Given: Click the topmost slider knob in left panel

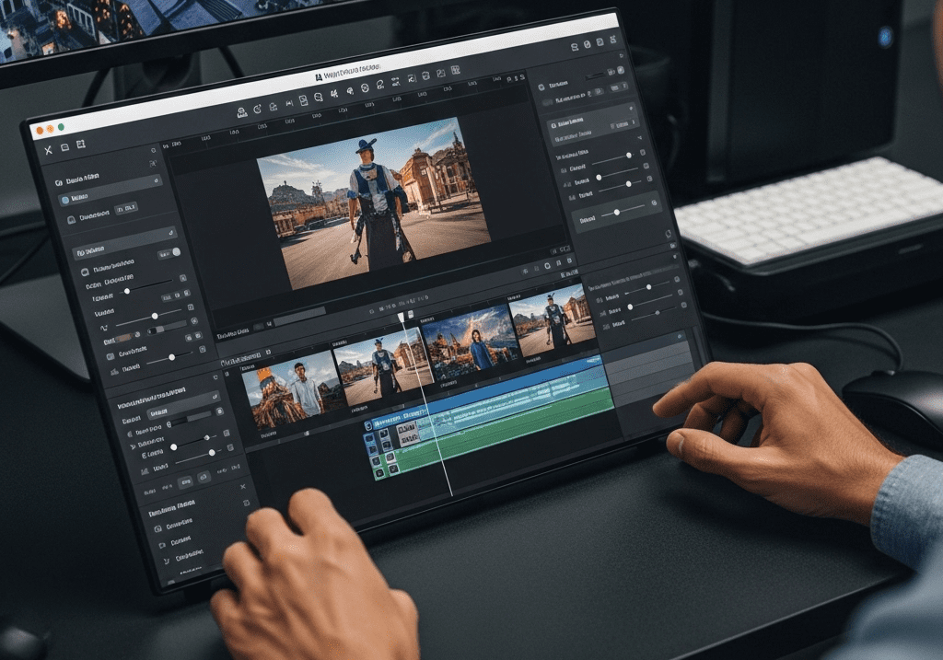Looking at the screenshot, I should (127, 291).
